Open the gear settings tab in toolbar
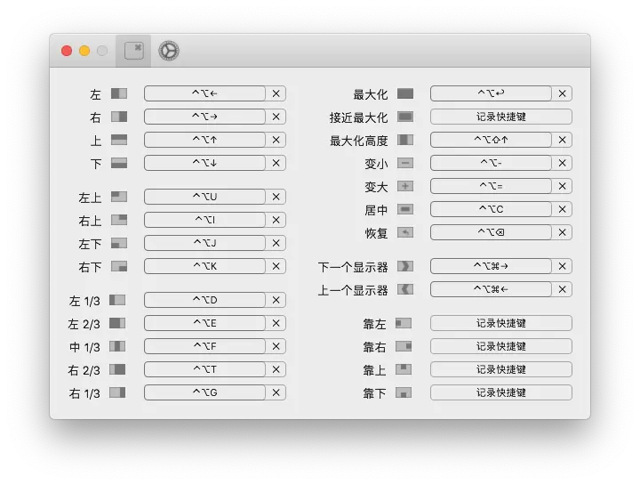The image size is (640, 485). (x=168, y=52)
